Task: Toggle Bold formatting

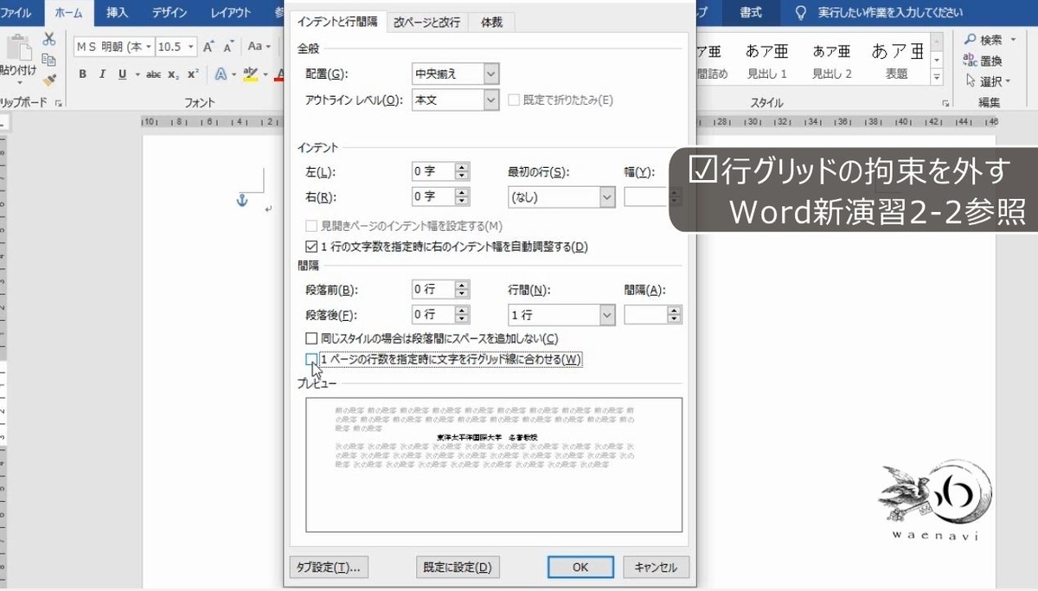Action: 83,74
